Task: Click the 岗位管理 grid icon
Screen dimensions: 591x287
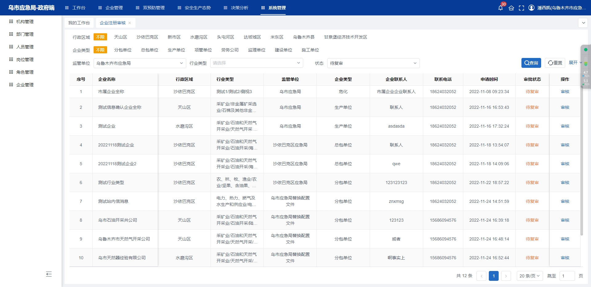Action: click(x=11, y=59)
